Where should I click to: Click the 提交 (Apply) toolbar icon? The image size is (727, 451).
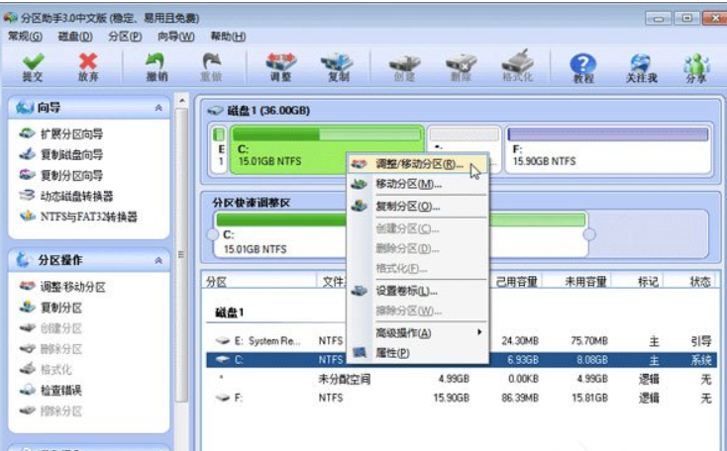(x=33, y=67)
